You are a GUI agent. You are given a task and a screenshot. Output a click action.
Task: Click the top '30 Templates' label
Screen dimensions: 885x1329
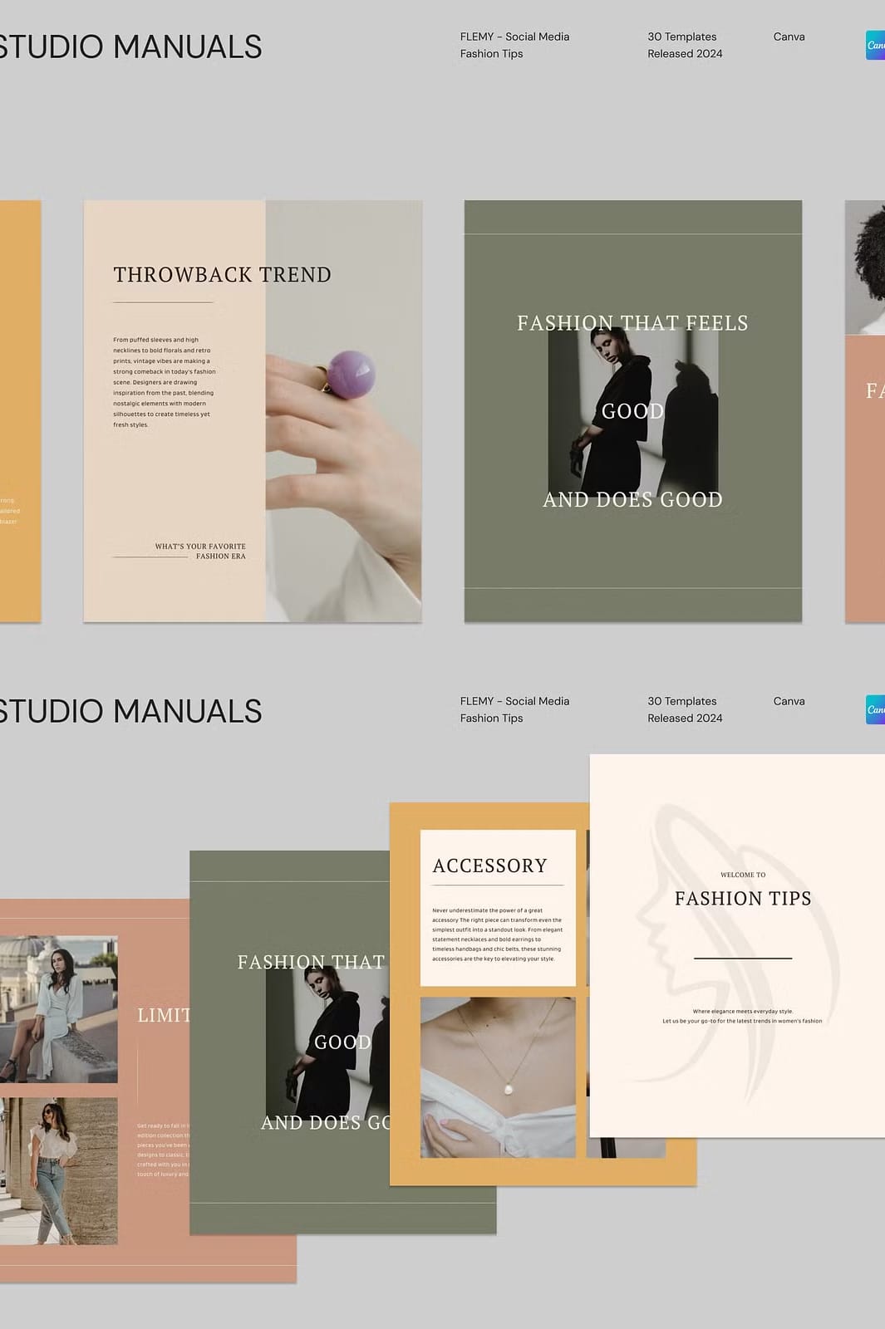click(681, 37)
